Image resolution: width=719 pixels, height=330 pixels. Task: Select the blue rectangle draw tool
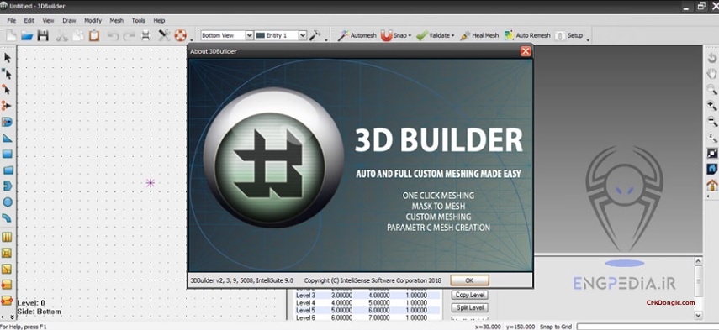[x=7, y=154]
